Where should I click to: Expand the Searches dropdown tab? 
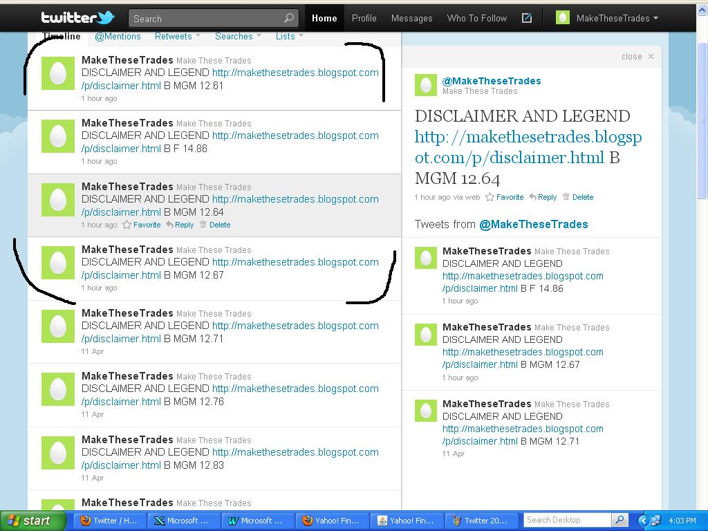[x=238, y=36]
